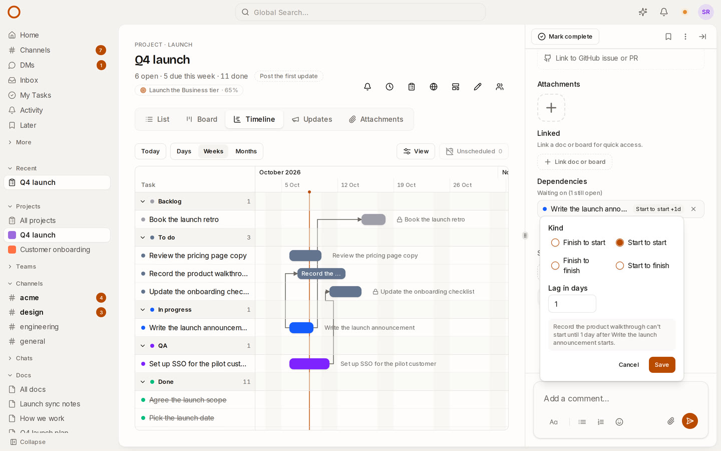Send the comment with the paper-plane button

[x=690, y=421]
